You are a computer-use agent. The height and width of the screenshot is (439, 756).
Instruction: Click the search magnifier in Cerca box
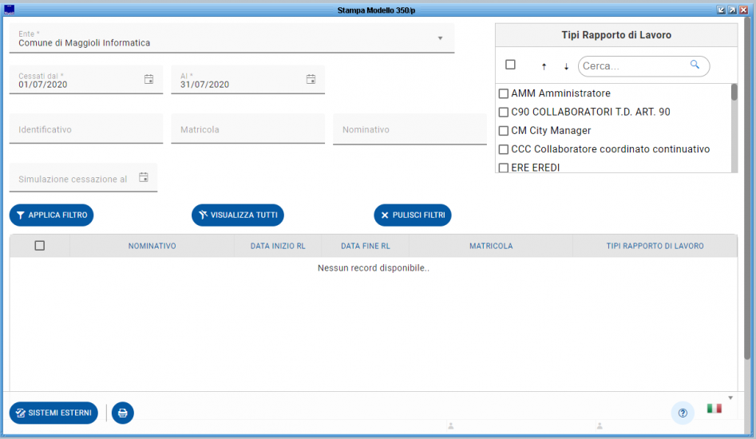(695, 65)
